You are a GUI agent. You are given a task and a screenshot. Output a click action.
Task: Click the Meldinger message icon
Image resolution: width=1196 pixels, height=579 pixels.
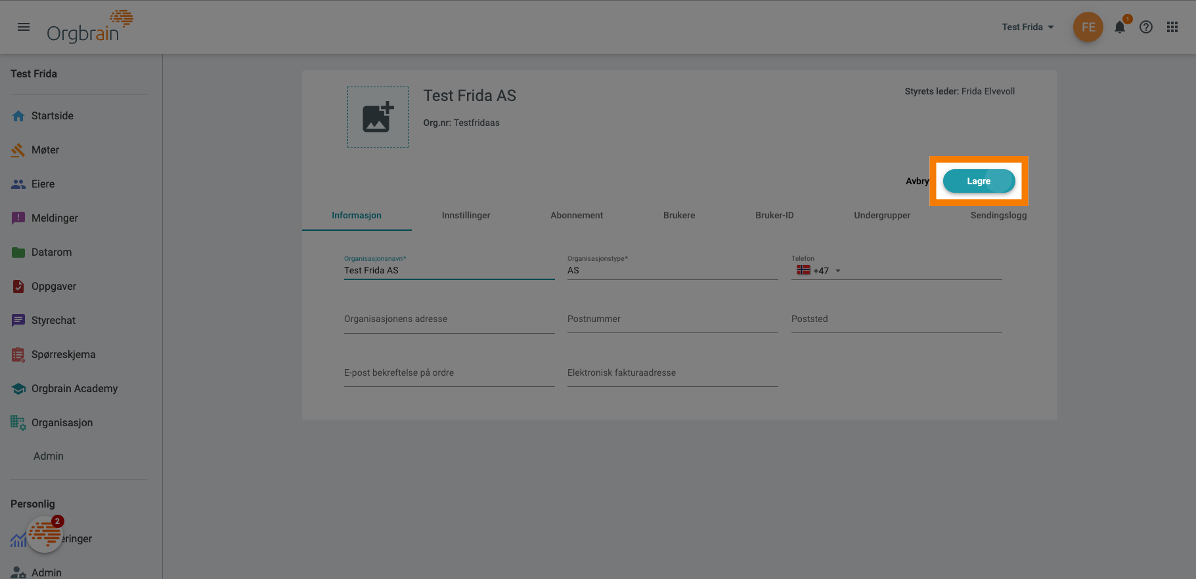pyautogui.click(x=18, y=218)
